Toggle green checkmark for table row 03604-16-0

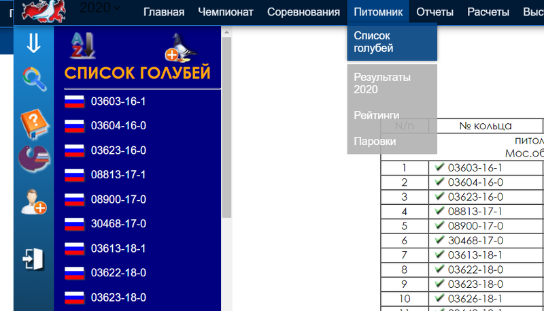[x=439, y=182]
